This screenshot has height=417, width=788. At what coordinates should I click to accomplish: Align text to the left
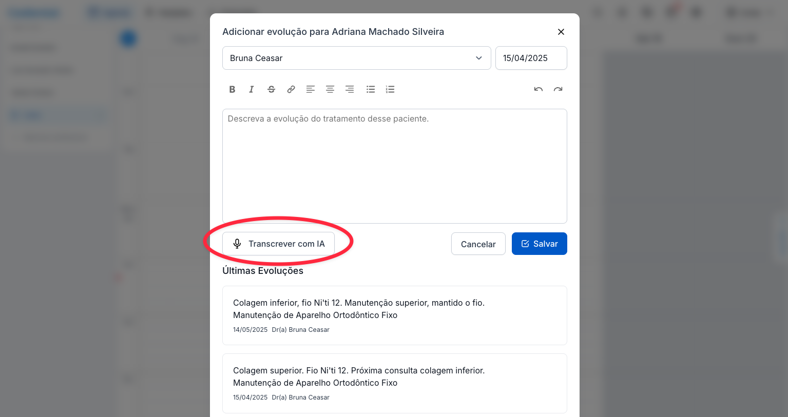pos(311,89)
